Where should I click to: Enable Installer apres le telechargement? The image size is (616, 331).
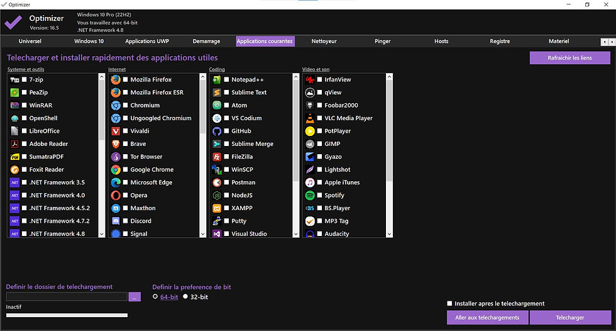click(449, 303)
